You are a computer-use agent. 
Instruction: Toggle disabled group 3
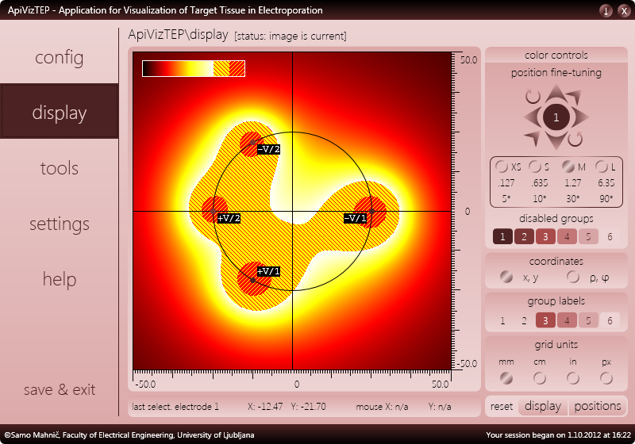click(545, 236)
